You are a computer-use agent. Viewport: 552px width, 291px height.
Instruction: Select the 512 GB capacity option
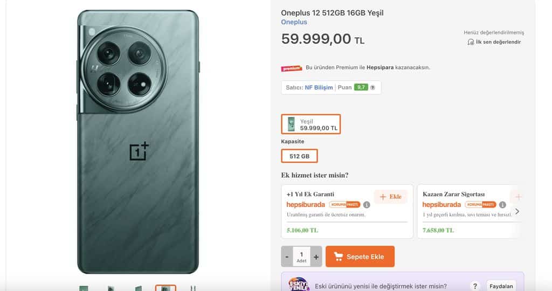click(x=299, y=156)
